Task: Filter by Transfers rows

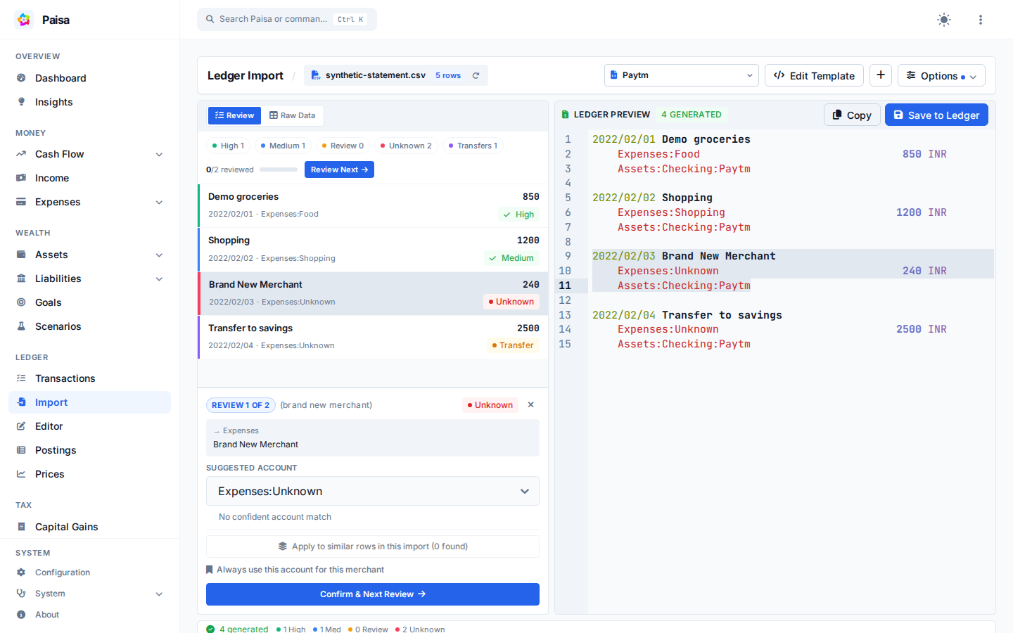Action: [x=473, y=146]
